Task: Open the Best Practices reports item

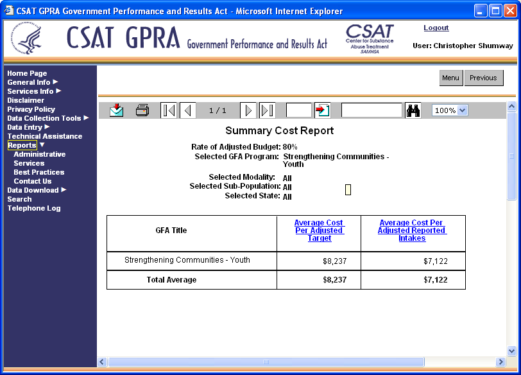Action: click(x=39, y=172)
